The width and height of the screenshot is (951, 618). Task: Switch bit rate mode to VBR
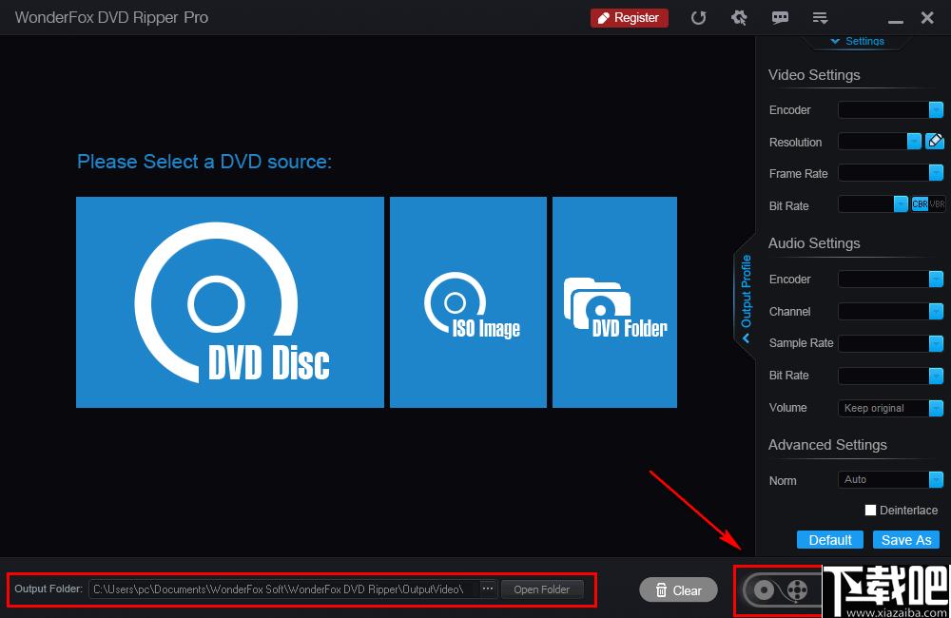(x=937, y=204)
